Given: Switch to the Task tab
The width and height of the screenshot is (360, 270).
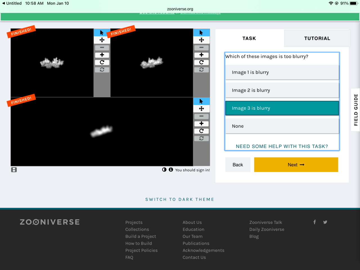Looking at the screenshot, I should click(249, 38).
